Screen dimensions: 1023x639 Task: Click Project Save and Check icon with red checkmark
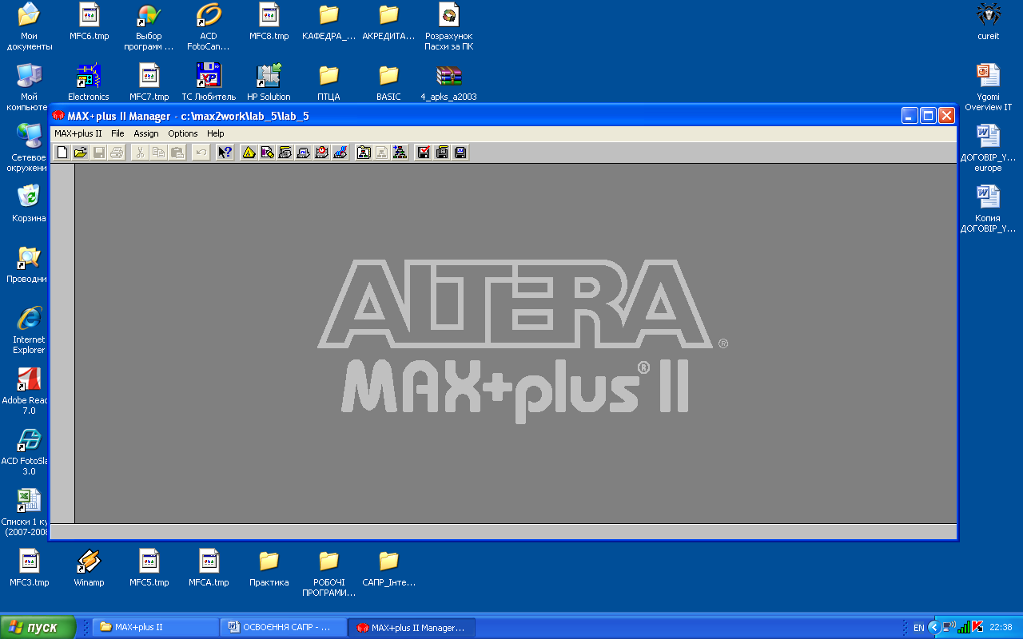(x=424, y=152)
